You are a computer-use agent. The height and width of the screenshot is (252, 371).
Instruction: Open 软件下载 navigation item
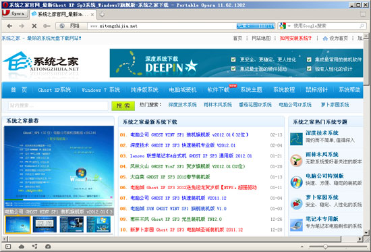[219, 90]
